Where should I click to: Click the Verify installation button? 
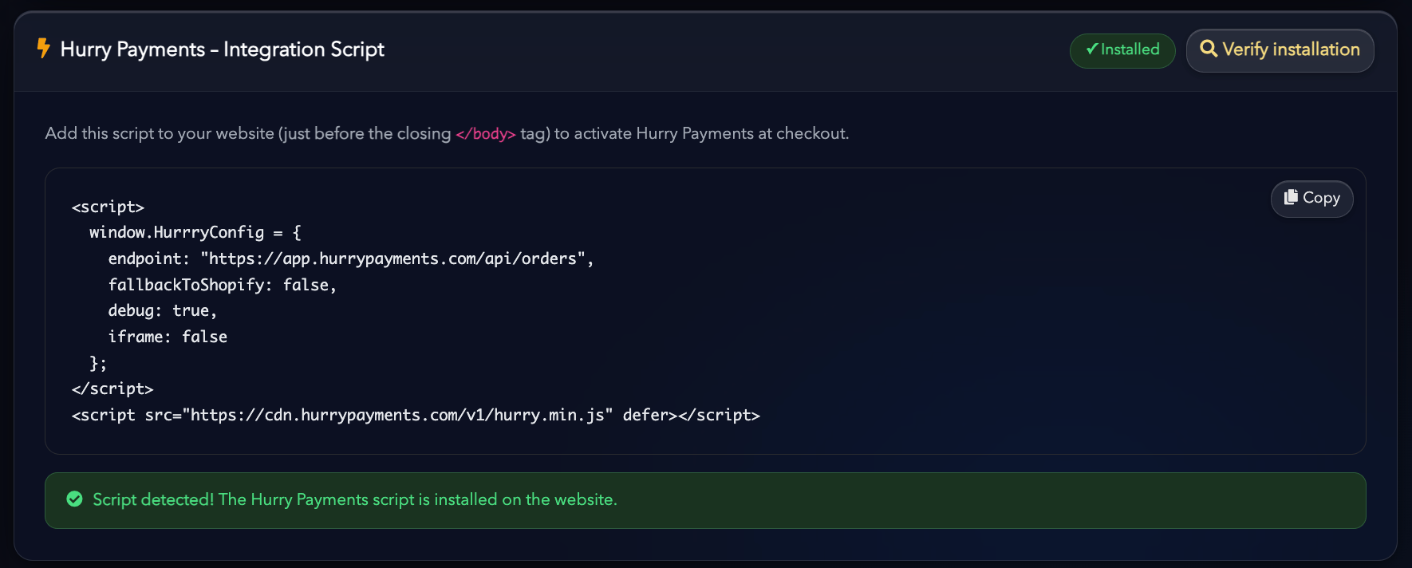[1280, 50]
